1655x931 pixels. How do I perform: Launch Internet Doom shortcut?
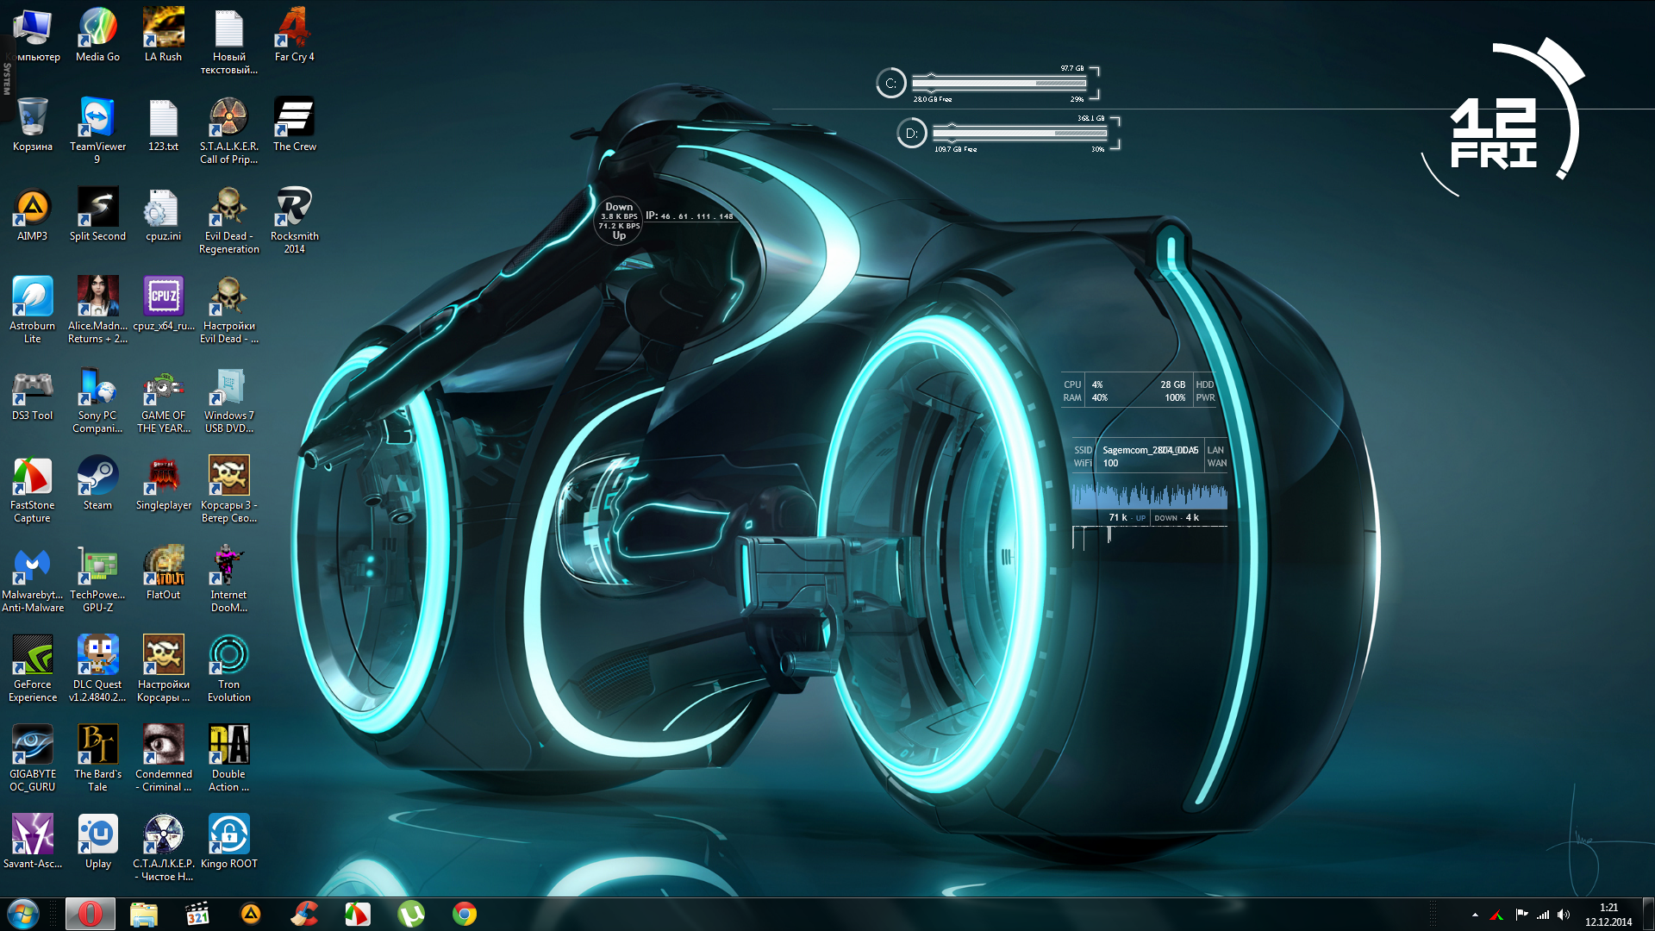[228, 580]
